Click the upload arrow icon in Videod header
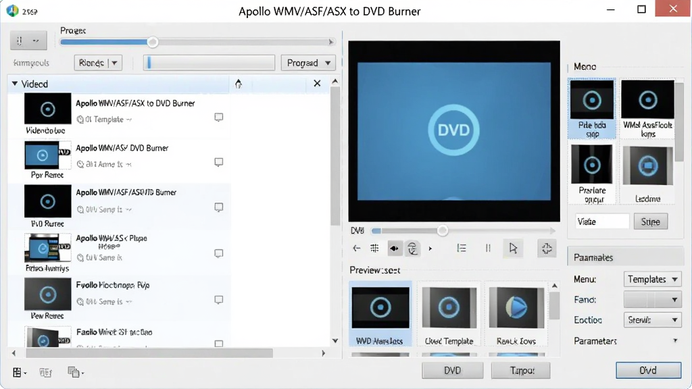 tap(239, 84)
